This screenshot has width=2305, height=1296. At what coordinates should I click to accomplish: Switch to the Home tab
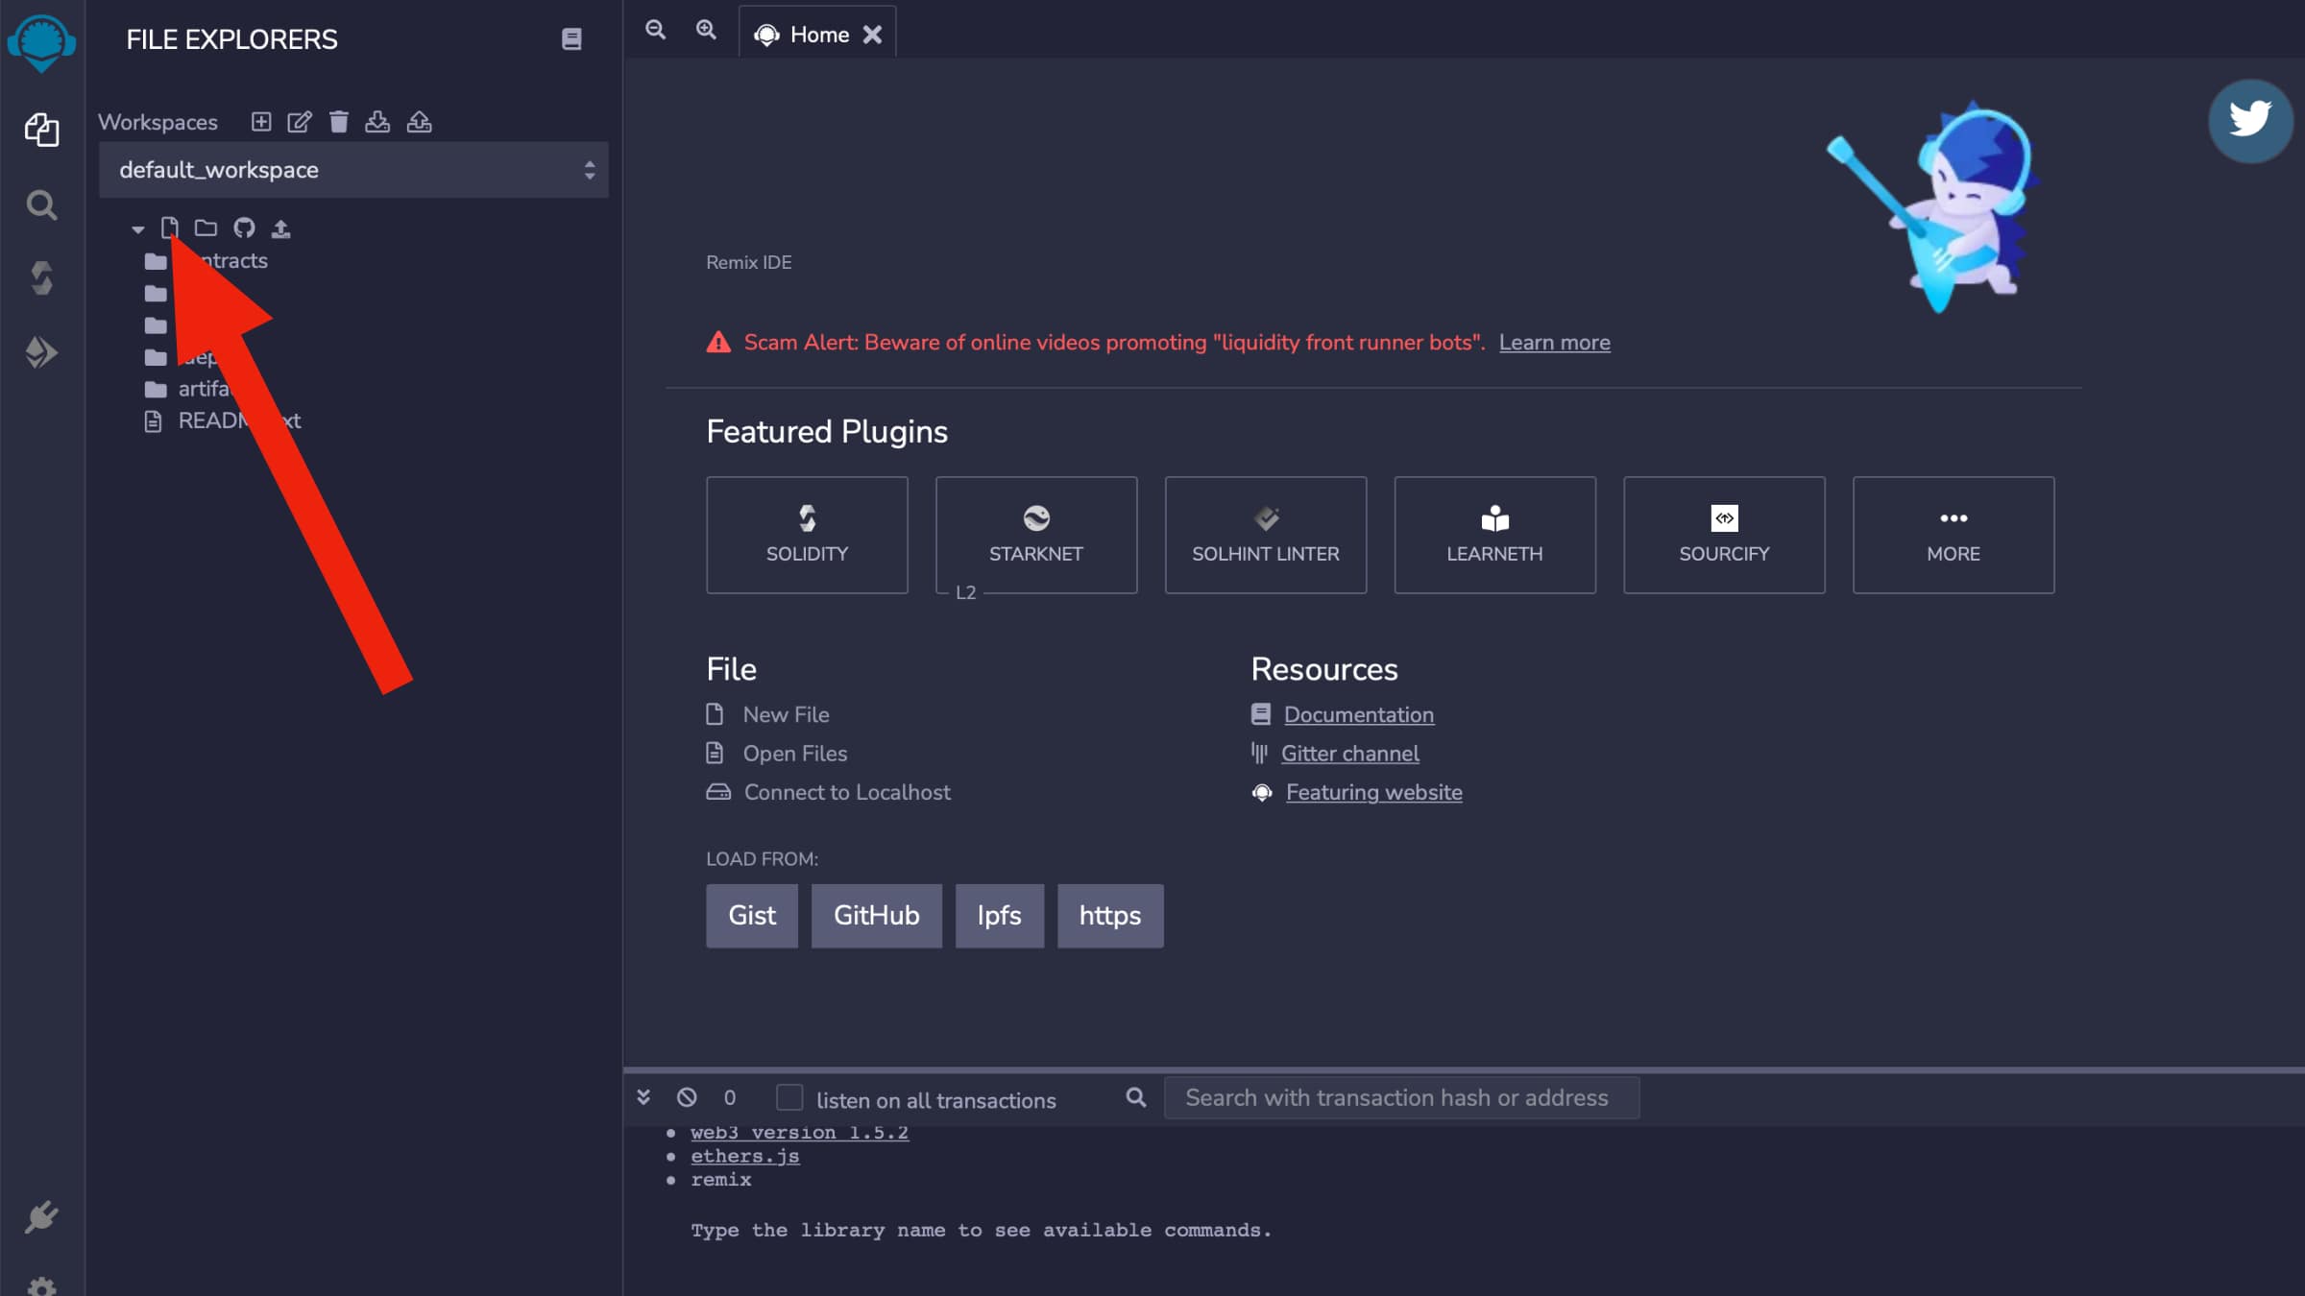[x=818, y=35]
